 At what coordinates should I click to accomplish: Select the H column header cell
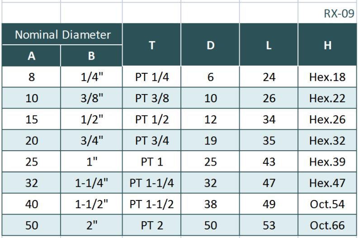327,45
